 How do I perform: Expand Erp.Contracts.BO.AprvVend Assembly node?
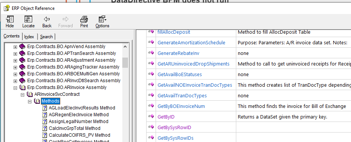tap(15, 47)
